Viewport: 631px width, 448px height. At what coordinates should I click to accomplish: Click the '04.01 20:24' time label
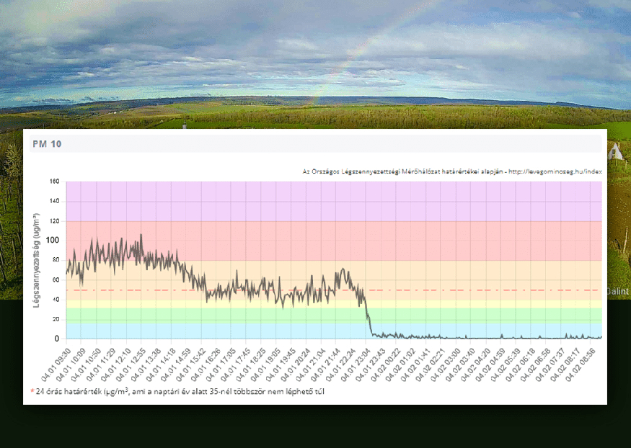(296, 364)
